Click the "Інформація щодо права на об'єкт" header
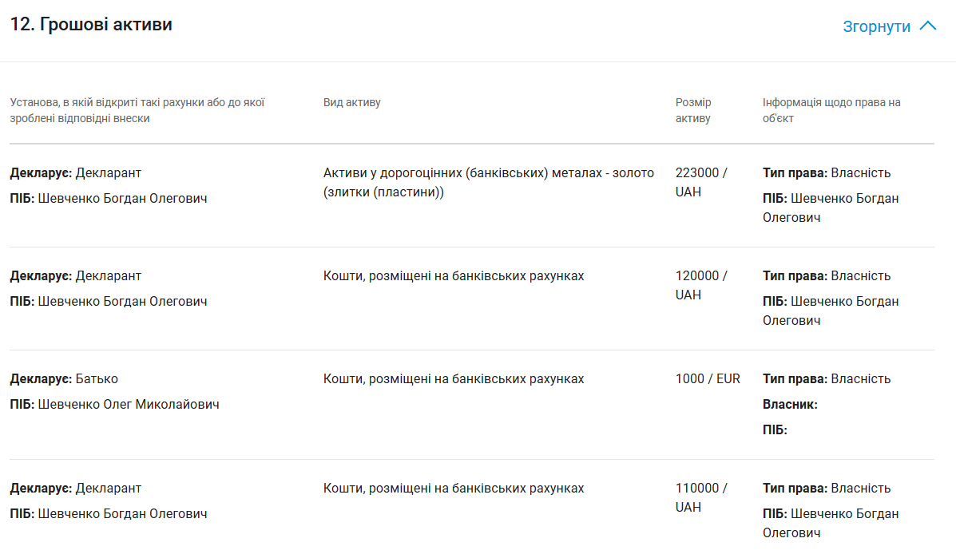Viewport: 956px width, 558px height. (831, 110)
